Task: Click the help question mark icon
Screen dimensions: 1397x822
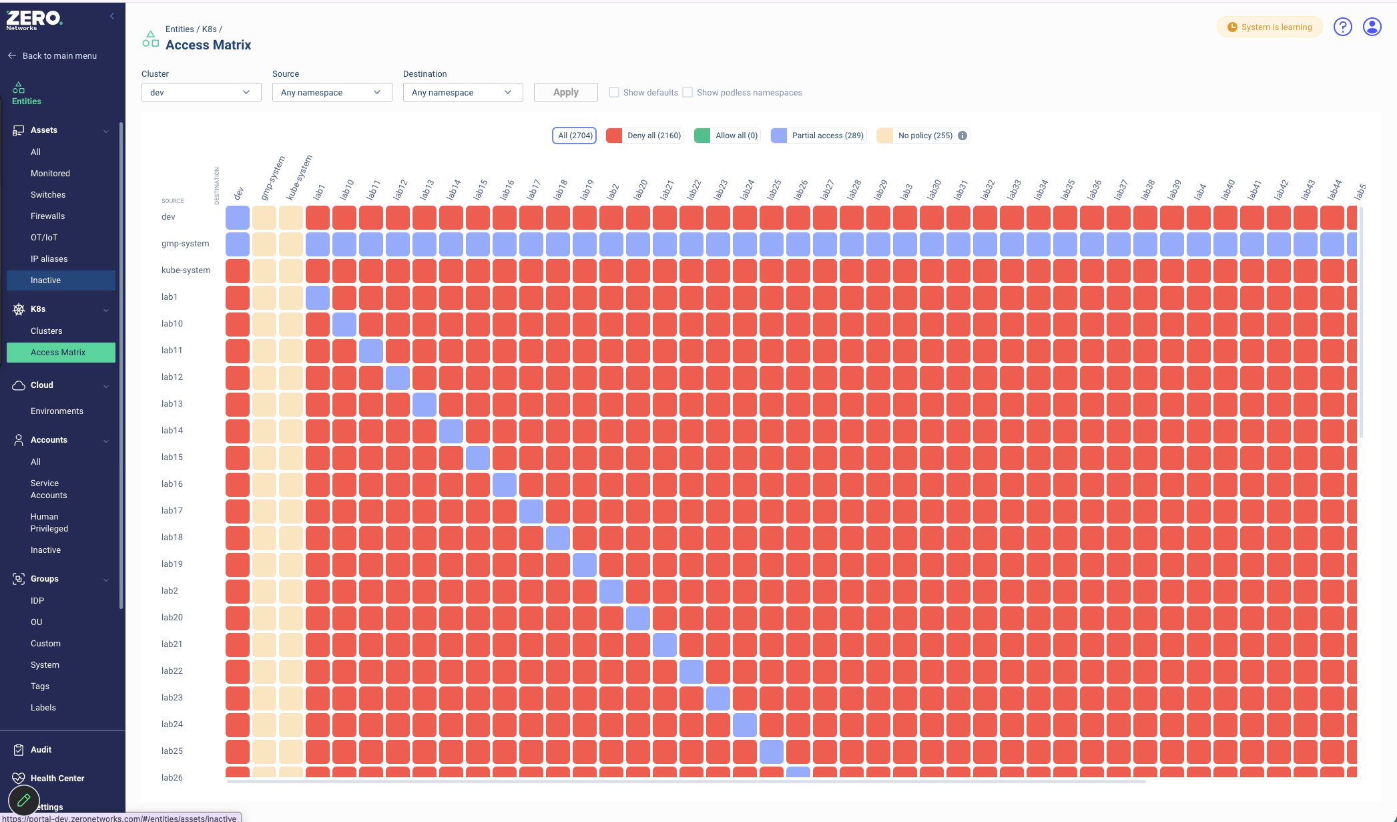Action: pyautogui.click(x=1342, y=27)
